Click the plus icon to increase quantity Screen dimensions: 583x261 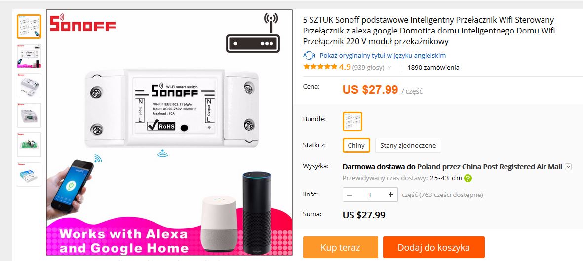point(391,195)
